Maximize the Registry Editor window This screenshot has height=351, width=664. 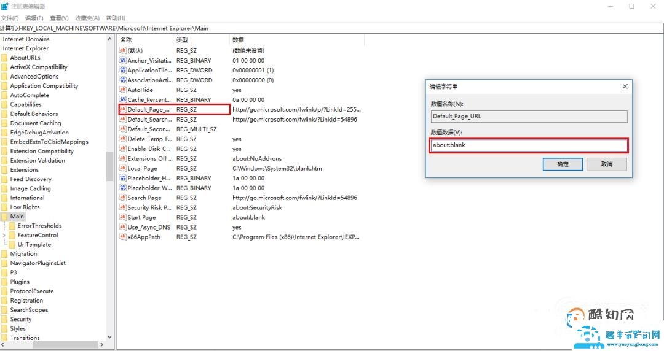coord(631,6)
